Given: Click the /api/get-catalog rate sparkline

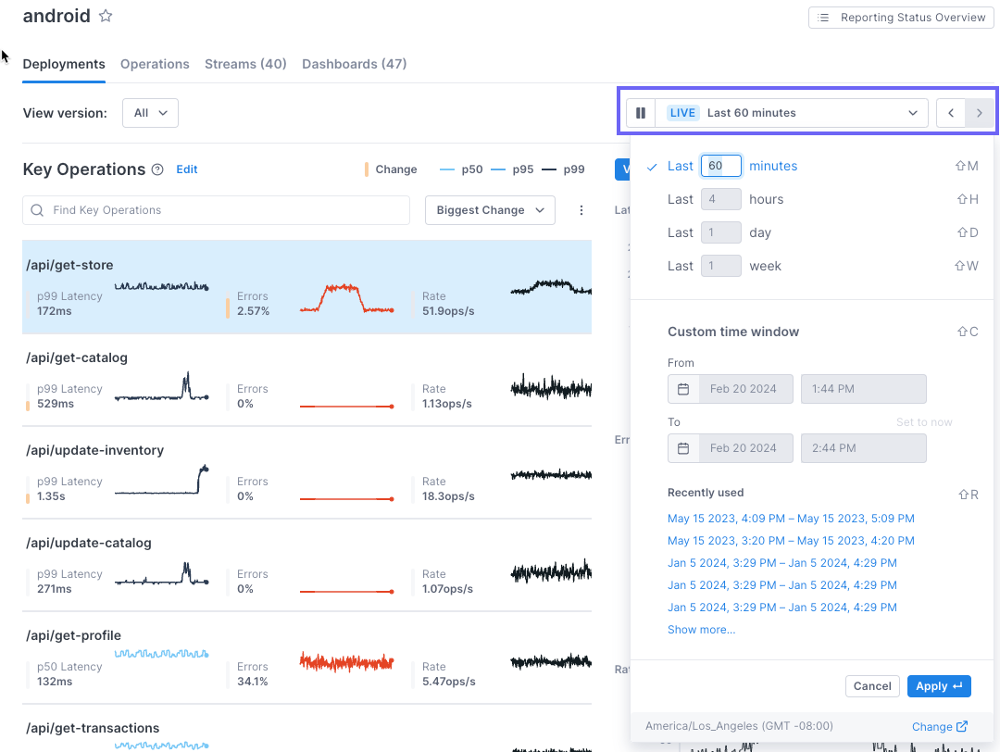Looking at the screenshot, I should 551,386.
